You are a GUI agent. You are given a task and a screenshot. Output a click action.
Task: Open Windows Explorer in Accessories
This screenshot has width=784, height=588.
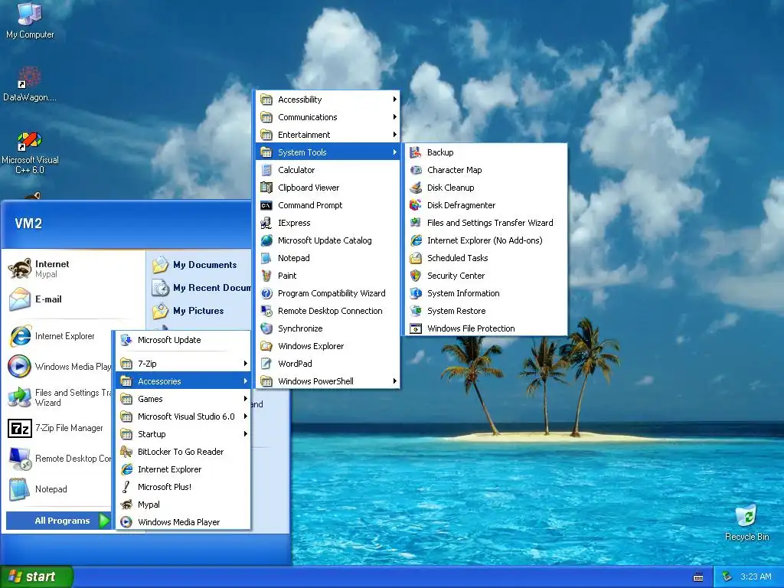328,346
